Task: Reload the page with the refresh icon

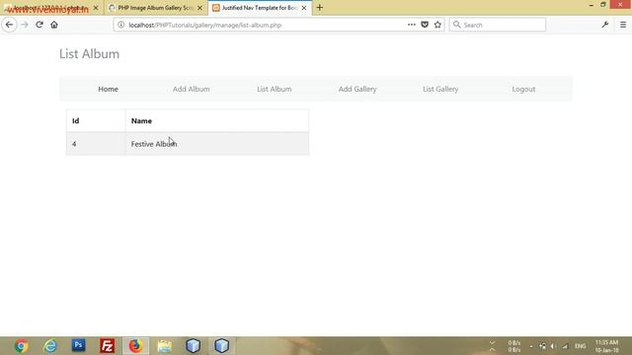Action: [x=39, y=25]
